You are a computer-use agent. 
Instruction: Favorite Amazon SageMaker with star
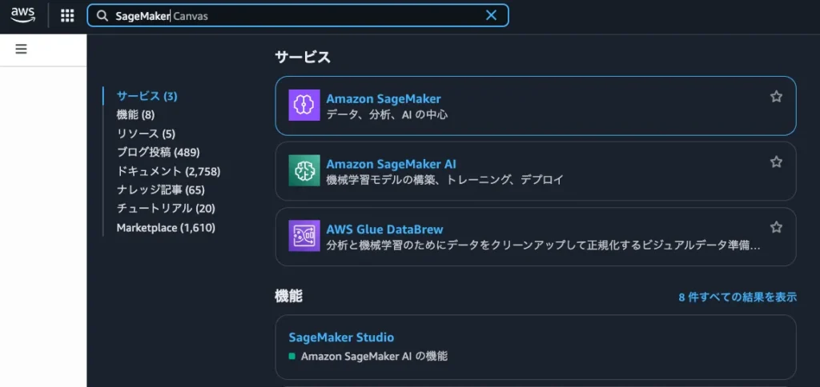pyautogui.click(x=776, y=97)
